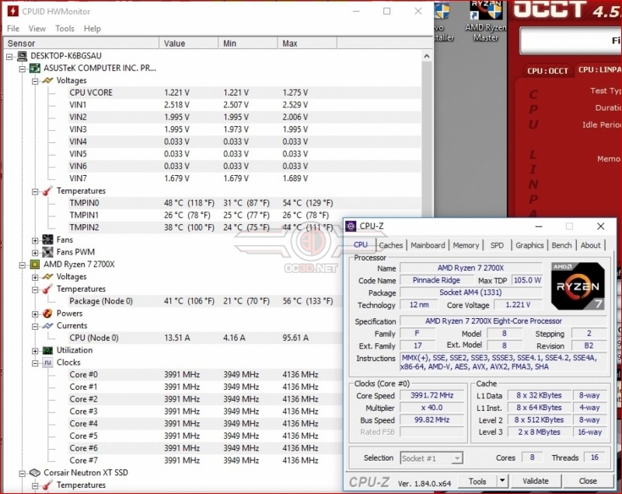
Task: Collapse the Clocks node
Action: click(35, 363)
